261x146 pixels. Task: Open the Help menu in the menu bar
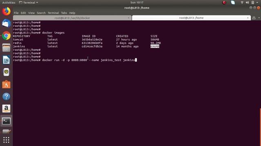[x=72, y=13]
